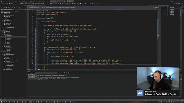Select packages.config in Solution Explorer

pos(9,70)
